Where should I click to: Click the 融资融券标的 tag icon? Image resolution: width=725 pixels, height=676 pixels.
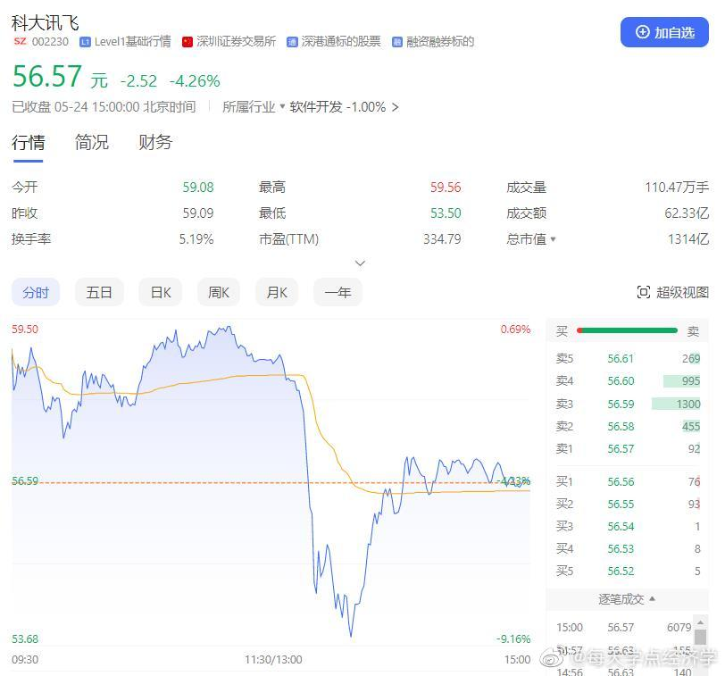[x=397, y=42]
